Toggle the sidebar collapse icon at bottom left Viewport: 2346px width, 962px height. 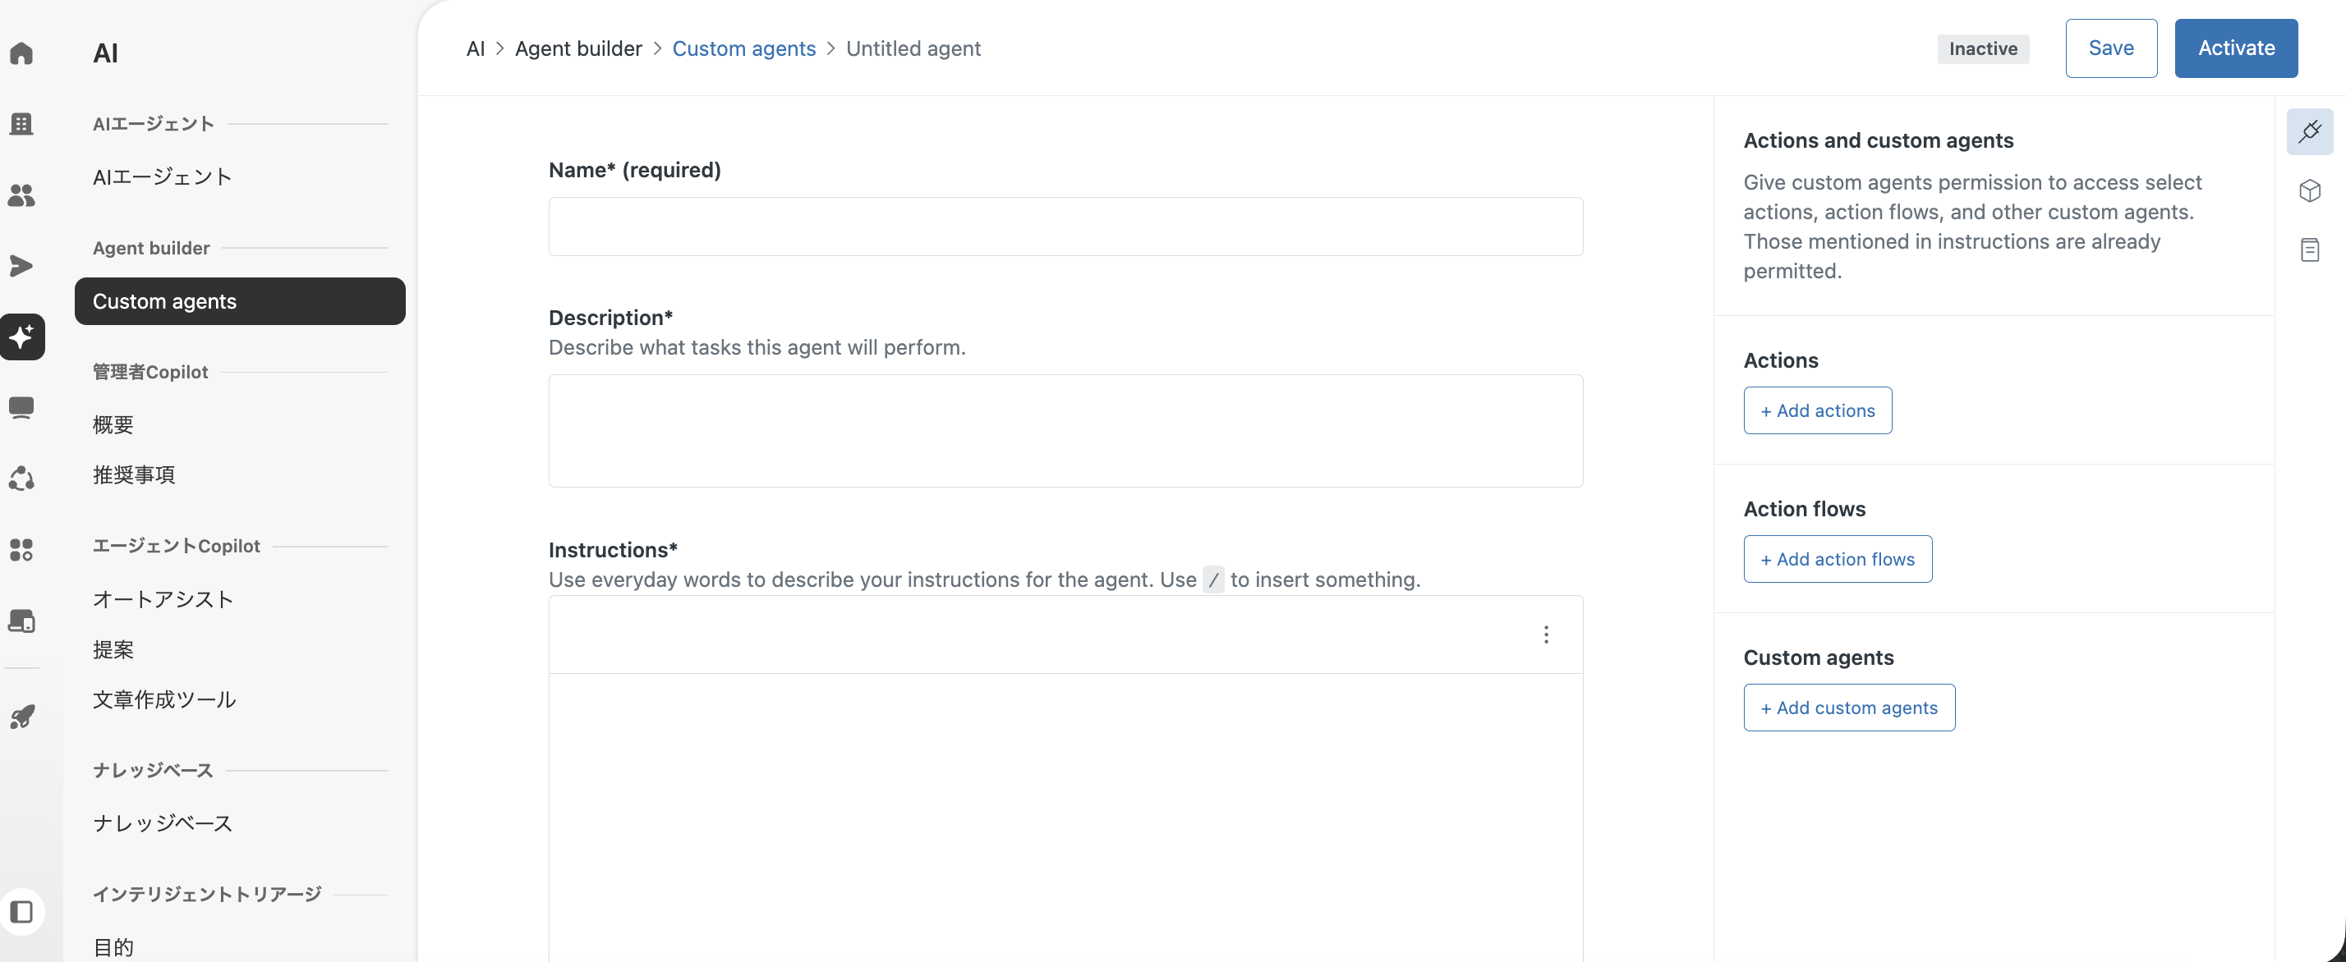22,912
